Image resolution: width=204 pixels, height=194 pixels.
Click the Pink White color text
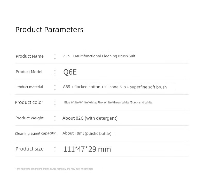point(105,102)
